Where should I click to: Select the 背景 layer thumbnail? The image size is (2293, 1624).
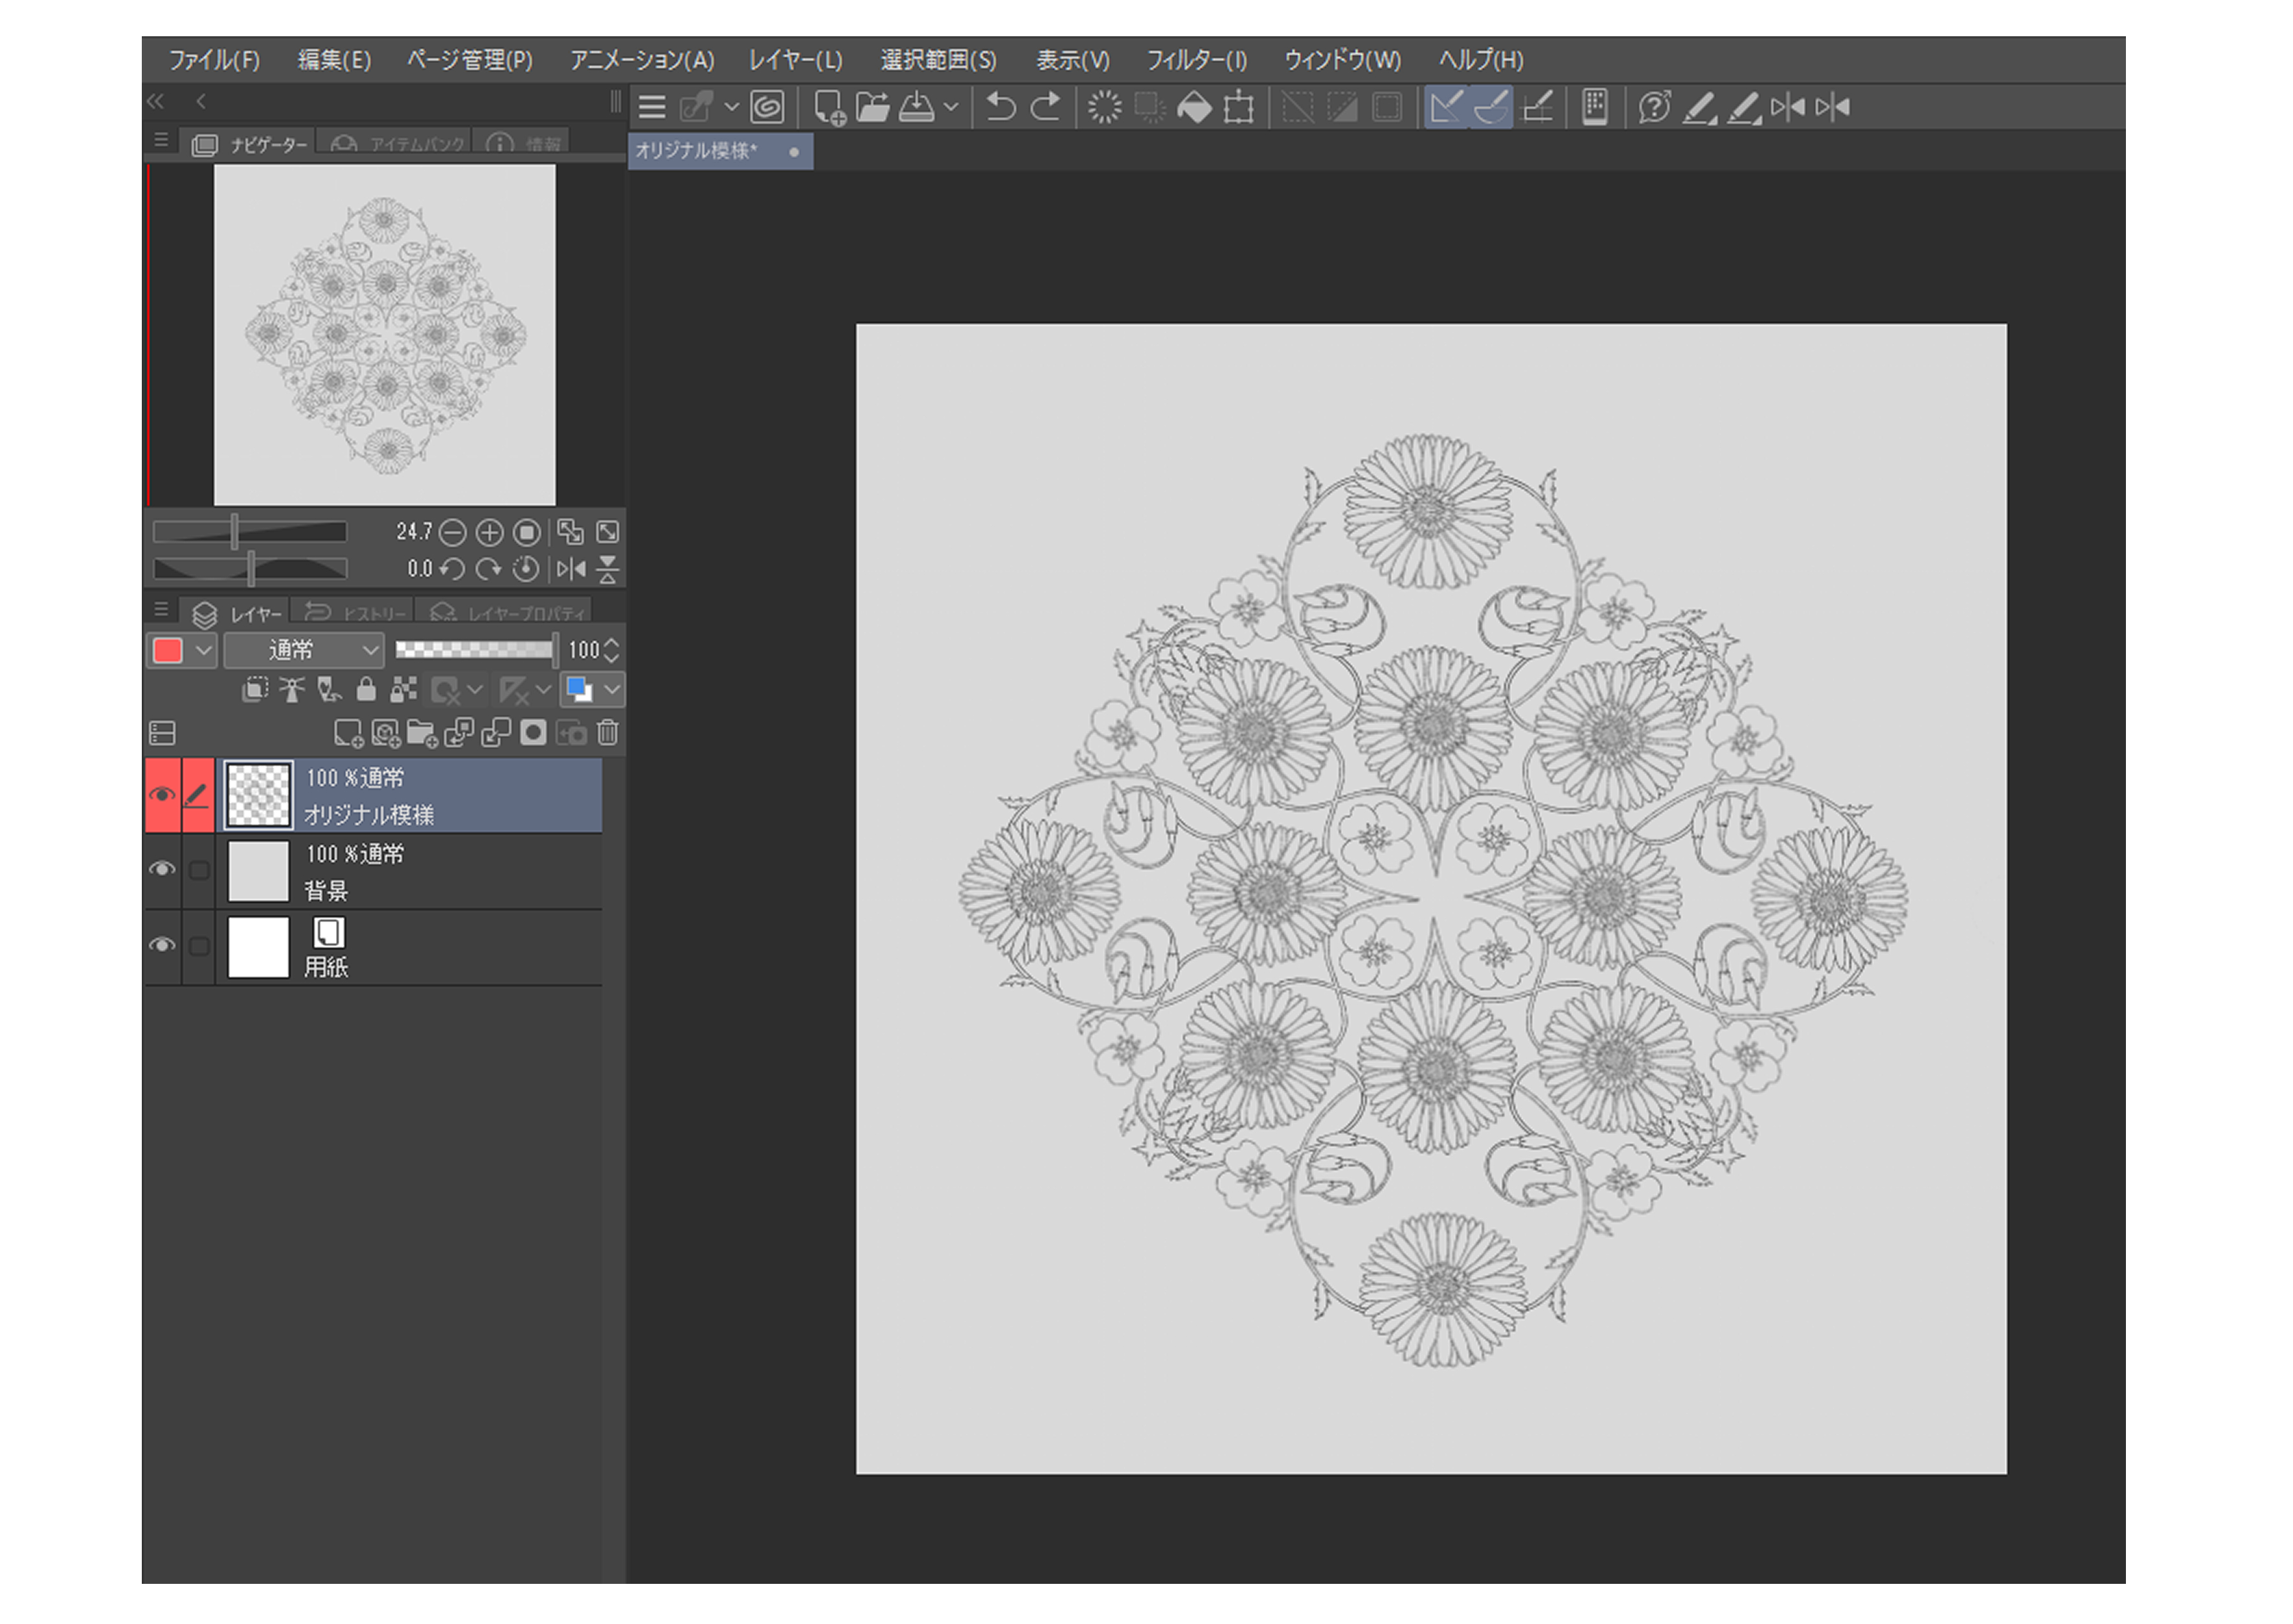[x=258, y=871]
